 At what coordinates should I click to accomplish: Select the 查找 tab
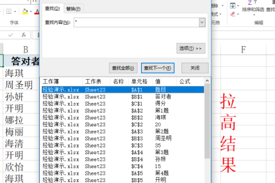(52, 8)
